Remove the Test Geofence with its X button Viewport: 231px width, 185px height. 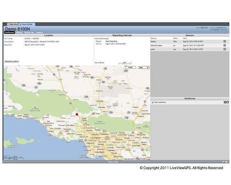[228, 102]
